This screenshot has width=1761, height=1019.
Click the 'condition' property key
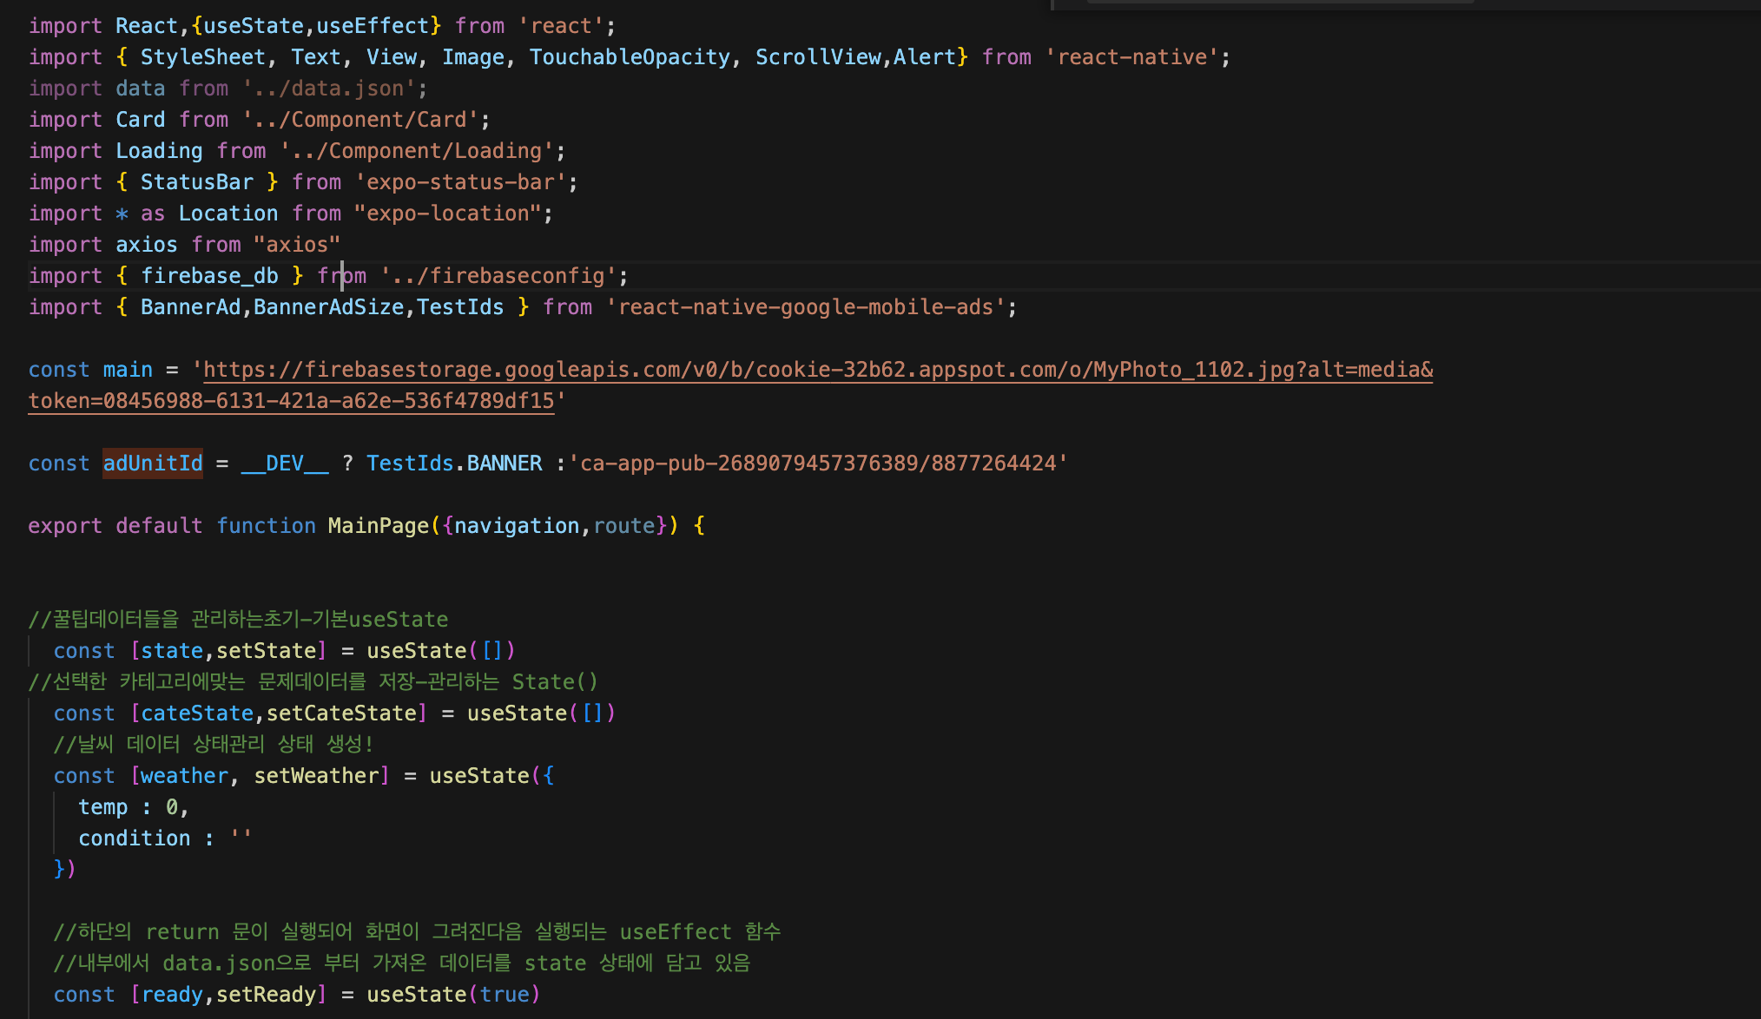[x=135, y=838]
